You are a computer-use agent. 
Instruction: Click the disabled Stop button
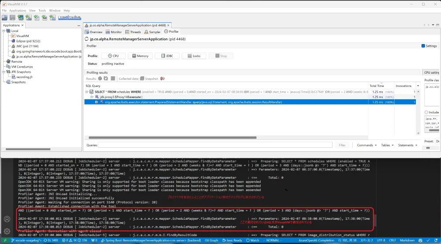[221, 56]
